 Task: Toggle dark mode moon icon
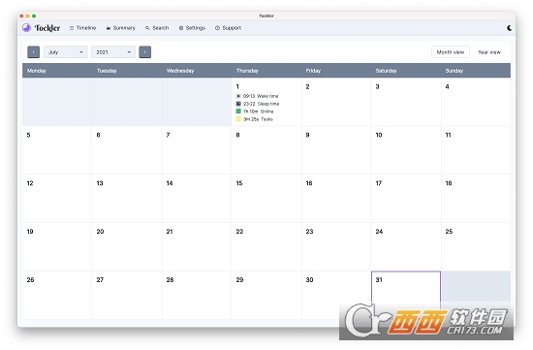click(x=509, y=28)
